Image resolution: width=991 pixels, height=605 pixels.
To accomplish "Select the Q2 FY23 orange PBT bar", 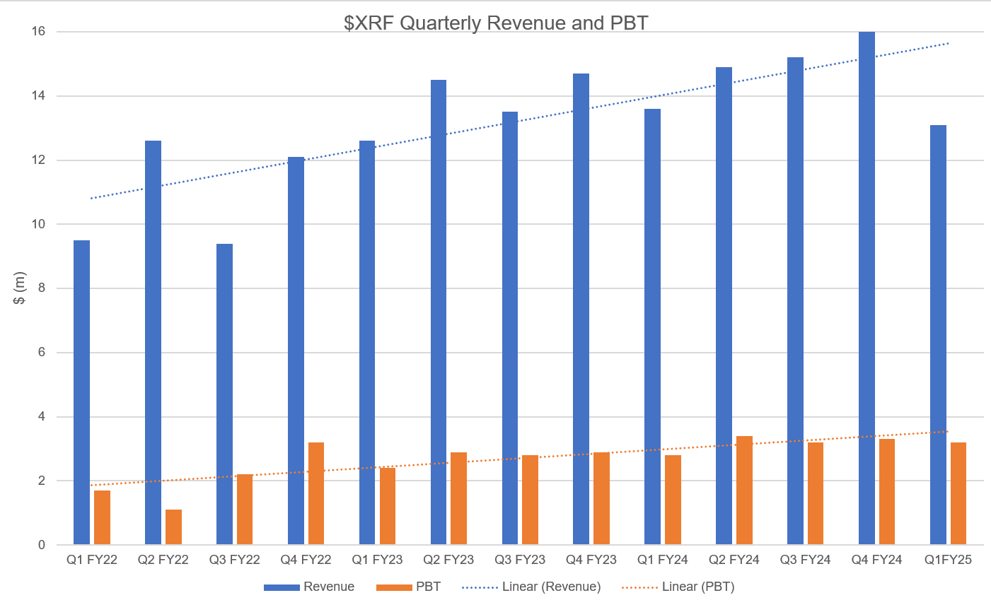I will pyautogui.click(x=459, y=498).
